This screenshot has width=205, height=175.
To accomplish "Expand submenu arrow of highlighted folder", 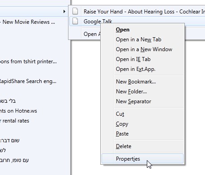I will coord(64,11).
